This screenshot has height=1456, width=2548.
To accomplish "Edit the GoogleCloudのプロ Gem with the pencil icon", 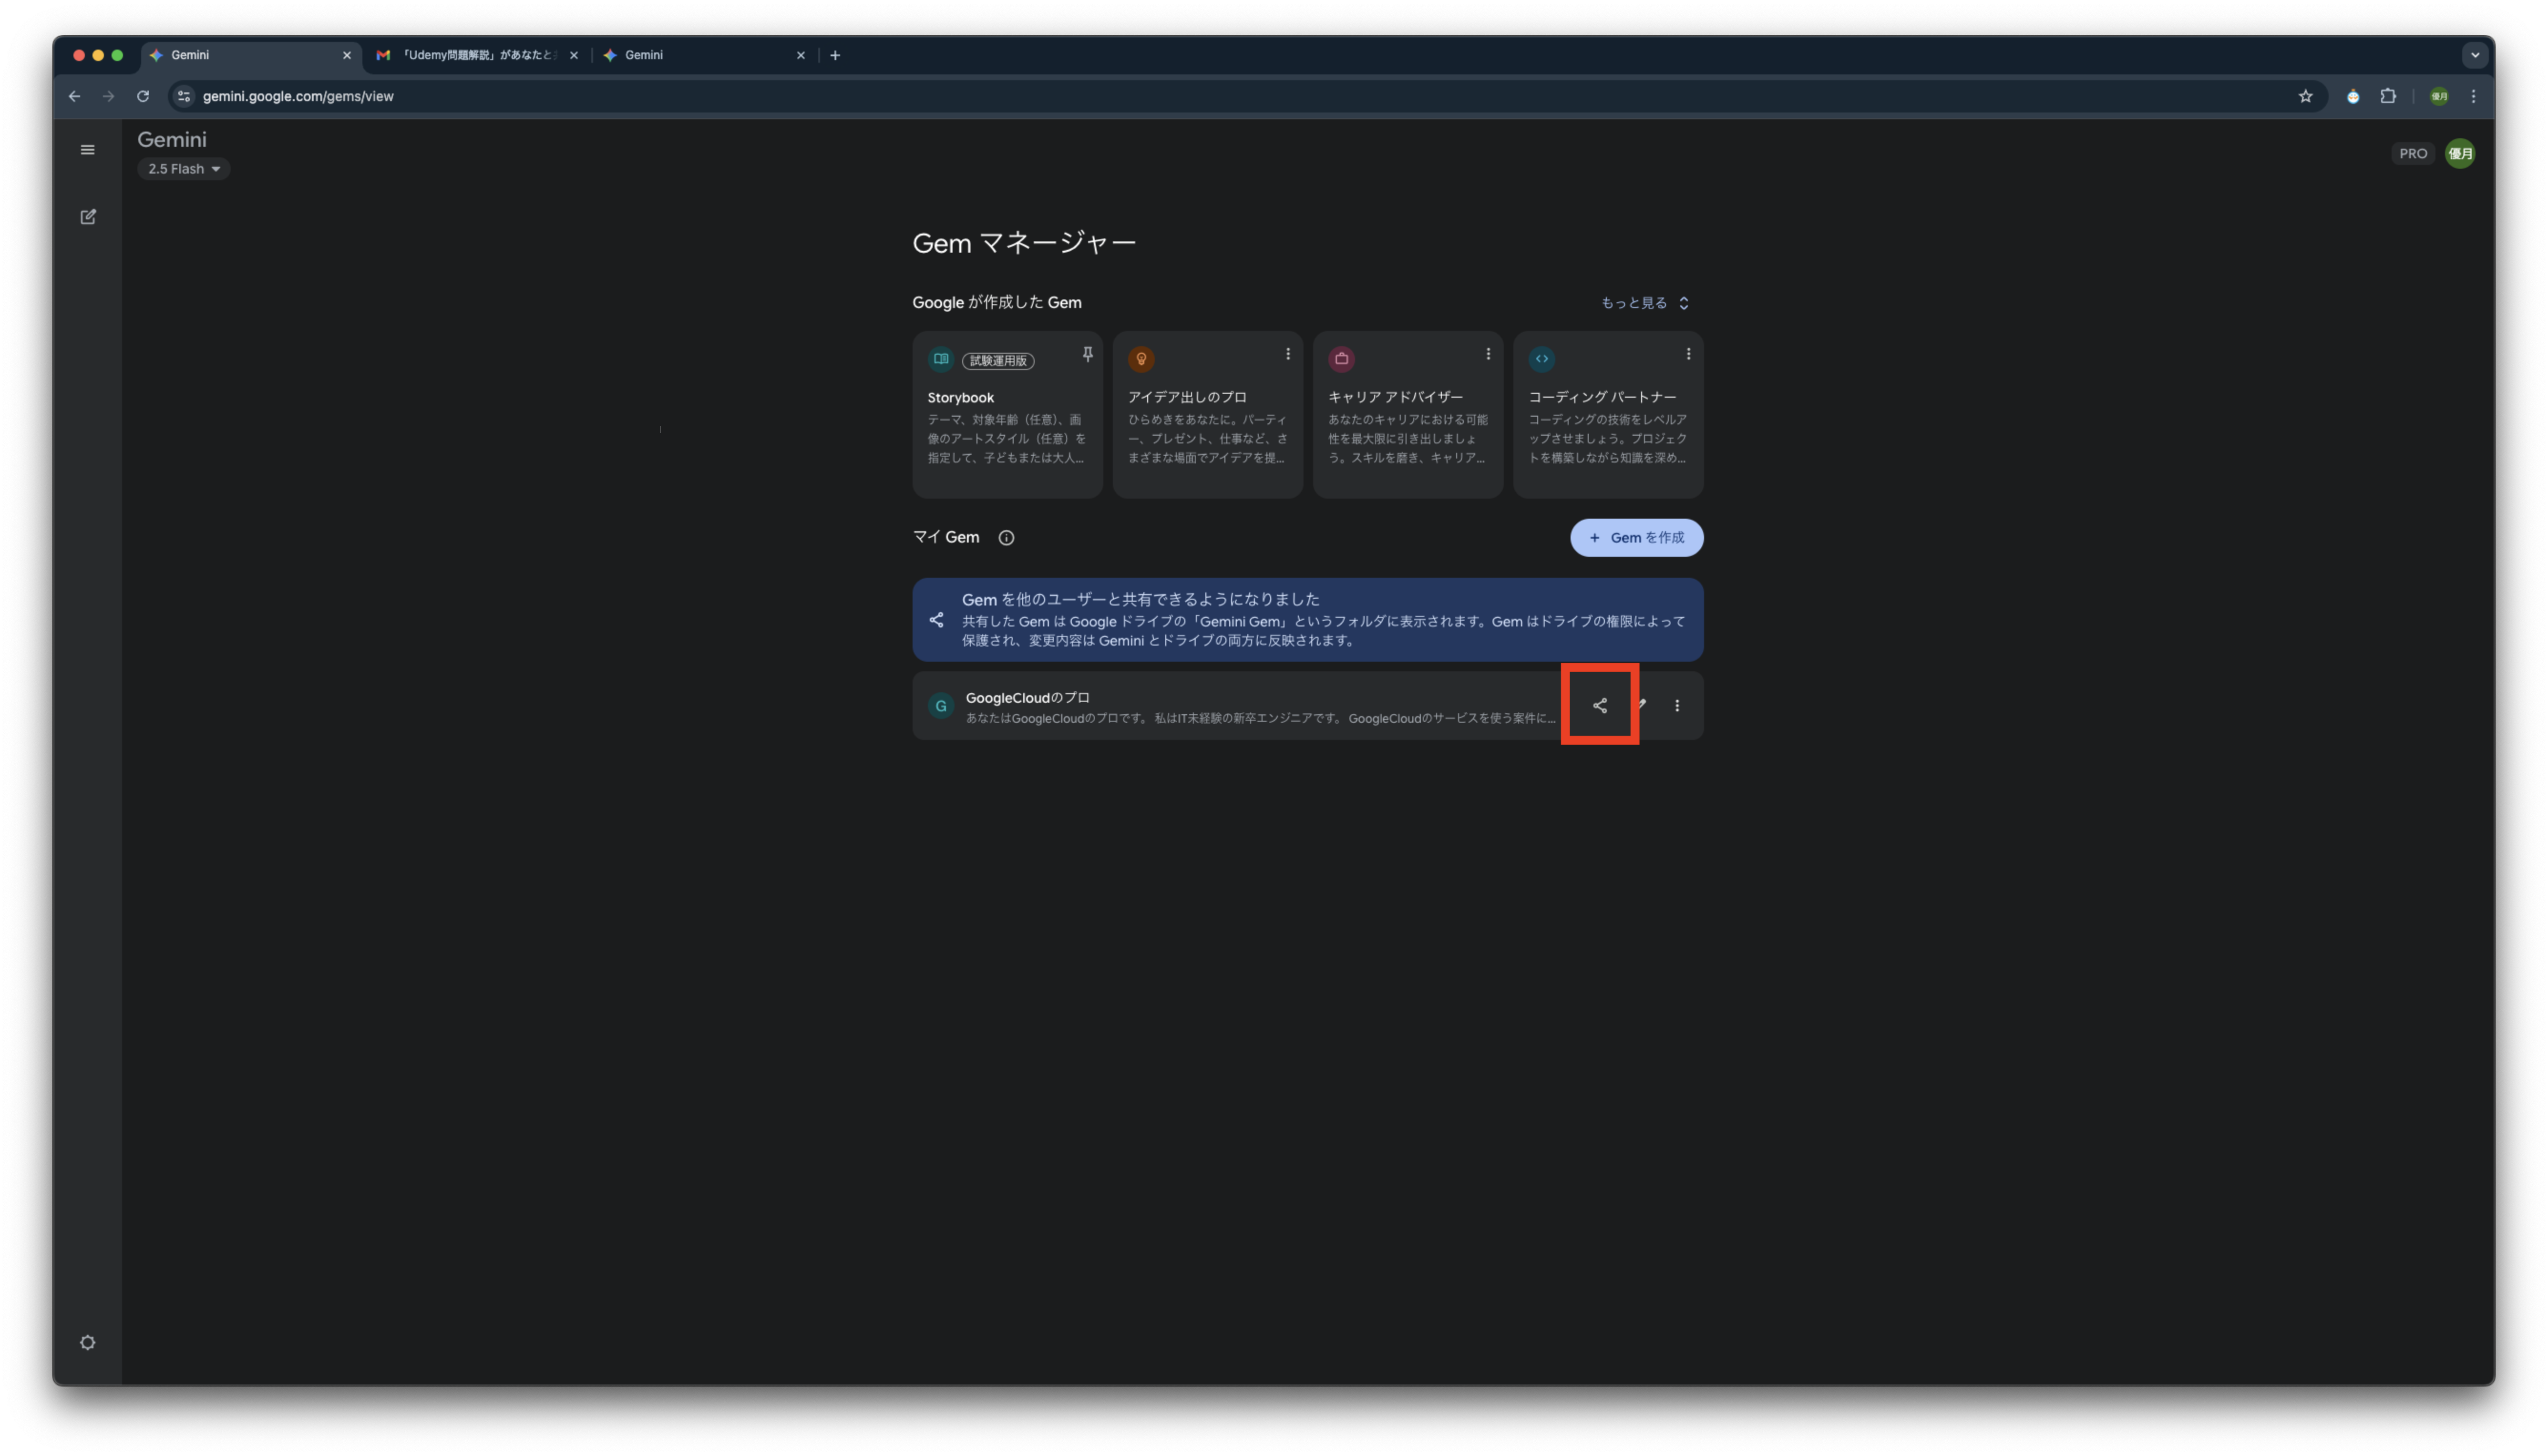I will [1641, 706].
